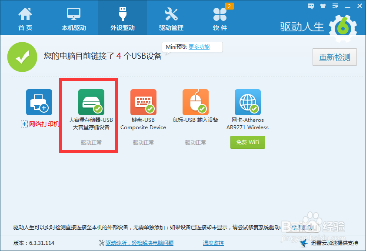Image resolution: width=366 pixels, height=251 pixels.
Task: Click the 驱动诊所 wrench icon
Action: tap(102, 243)
